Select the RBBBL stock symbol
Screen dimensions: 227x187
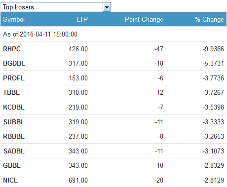pyautogui.click(x=14, y=136)
